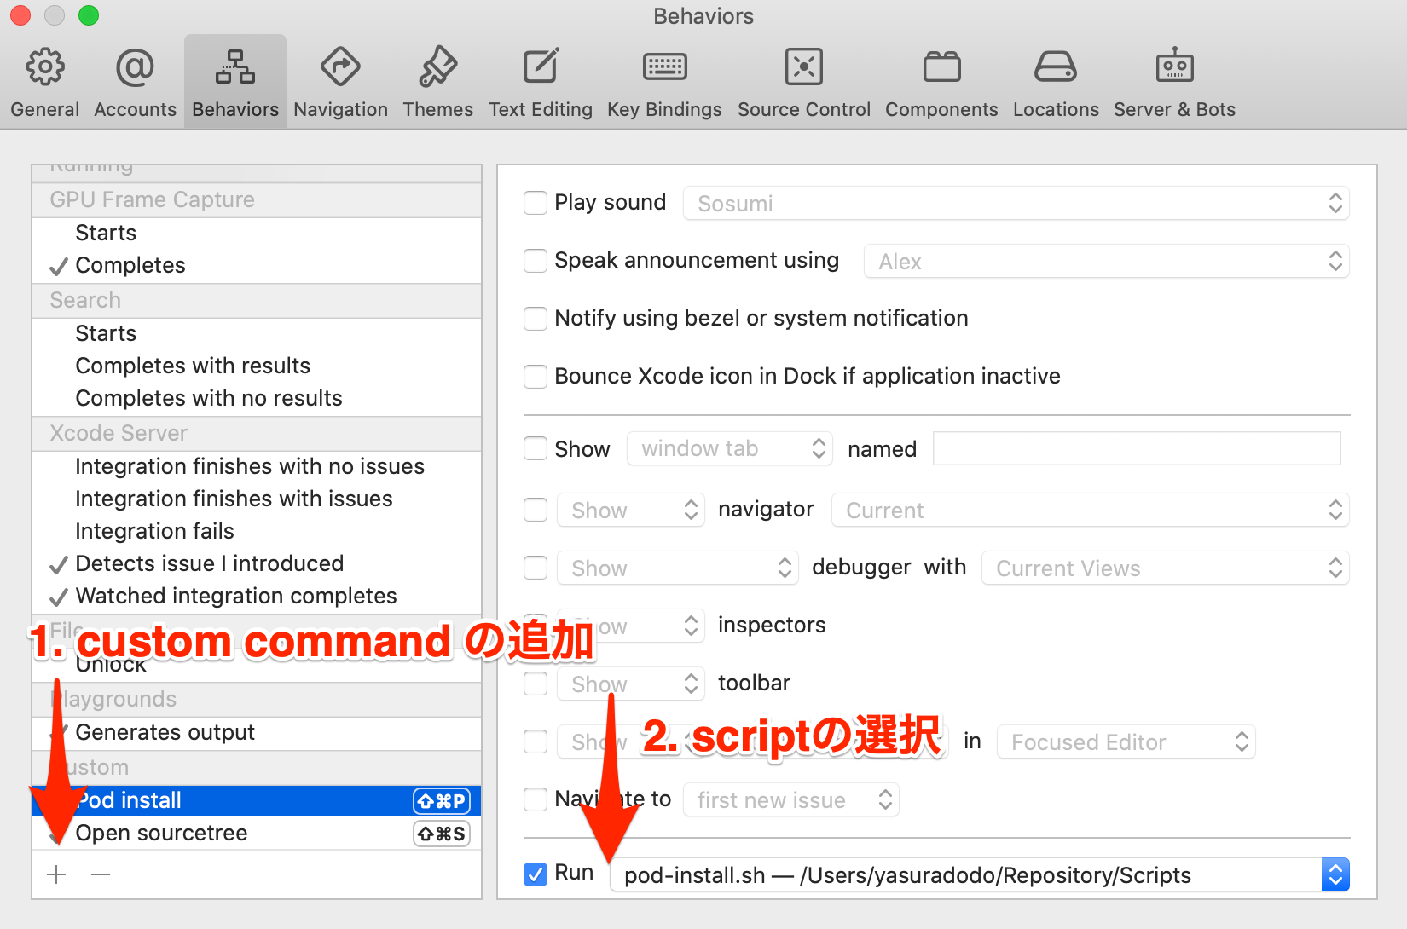Open the inspectors Show dropdown
The image size is (1407, 929).
[x=631, y=626]
